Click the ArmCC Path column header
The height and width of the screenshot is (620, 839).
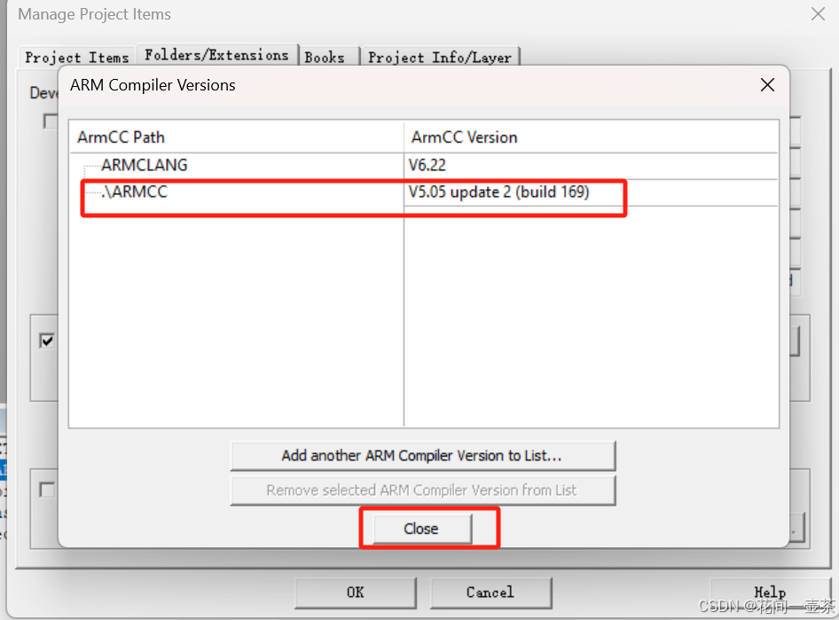[237, 137]
